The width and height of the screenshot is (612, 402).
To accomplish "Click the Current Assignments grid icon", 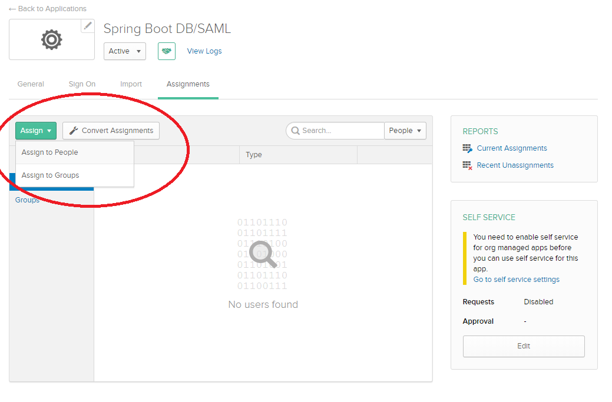I will 467,148.
